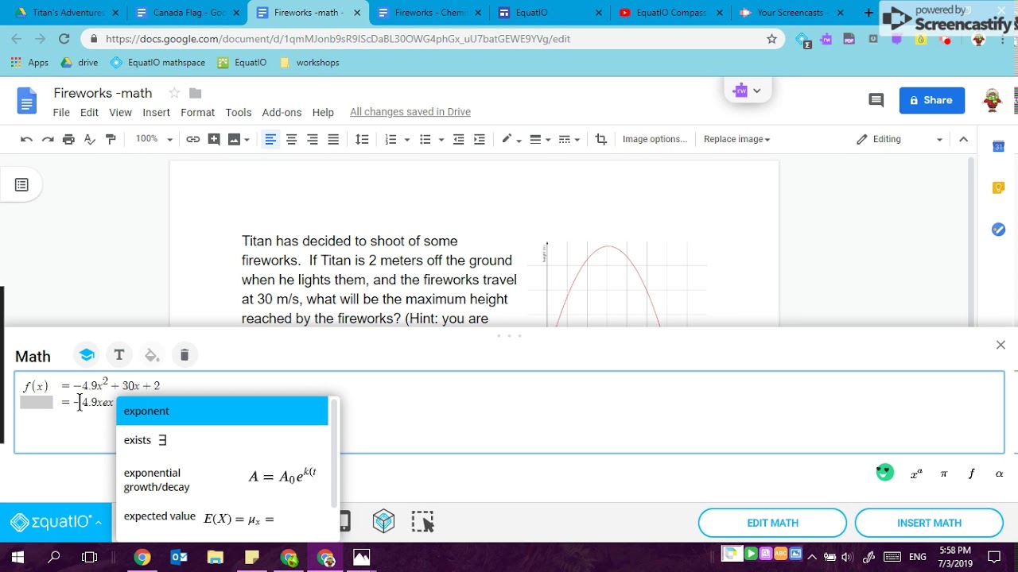Star the Fireworks -math document
Viewport: 1018px width, 572px height.
click(174, 93)
